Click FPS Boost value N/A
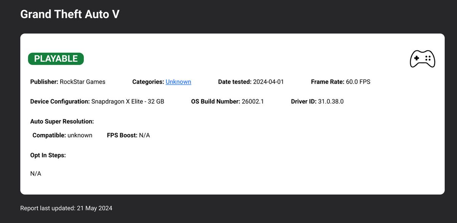Viewport: 457px width, 223px height. tap(144, 135)
